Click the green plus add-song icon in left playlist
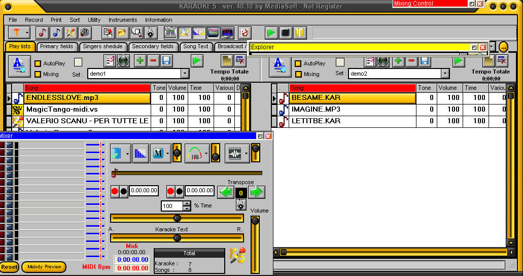This screenshot has height=276, width=523. (x=140, y=61)
